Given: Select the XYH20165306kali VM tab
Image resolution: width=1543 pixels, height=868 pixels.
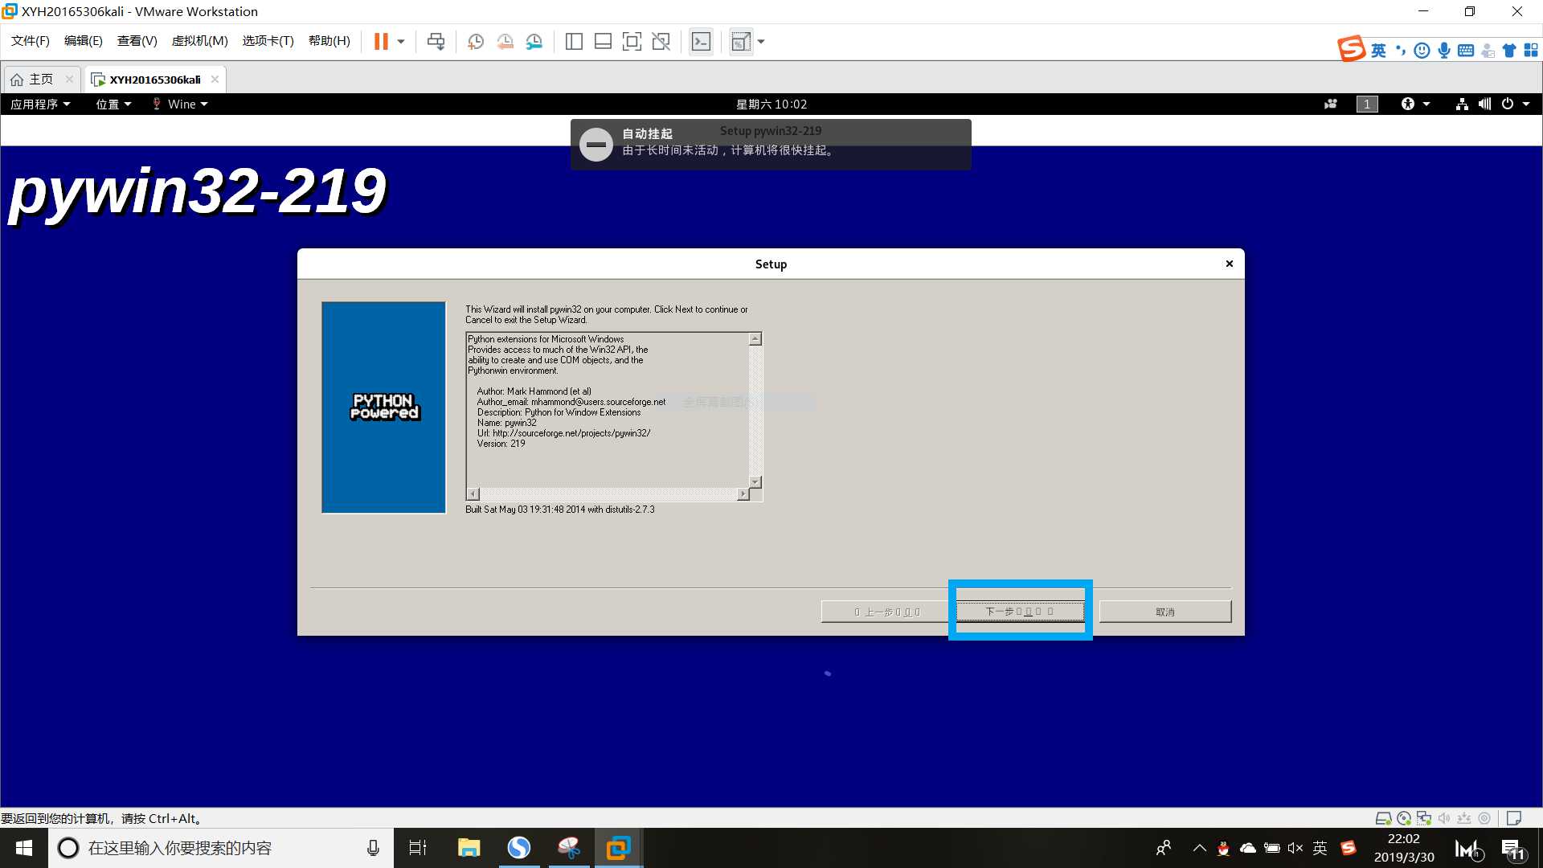Looking at the screenshot, I should 154,80.
